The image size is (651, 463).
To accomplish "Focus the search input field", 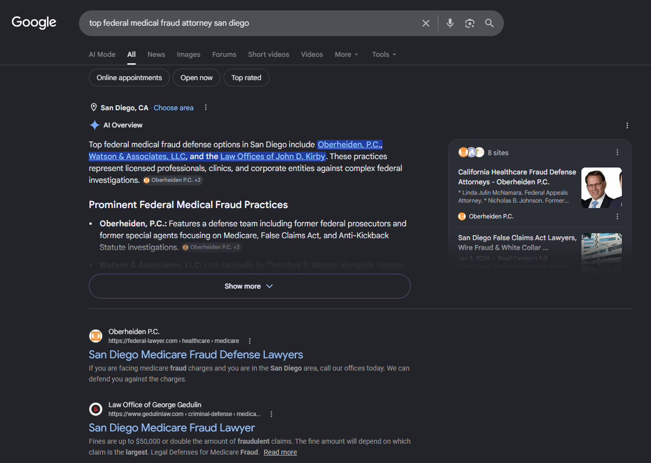I will point(252,23).
